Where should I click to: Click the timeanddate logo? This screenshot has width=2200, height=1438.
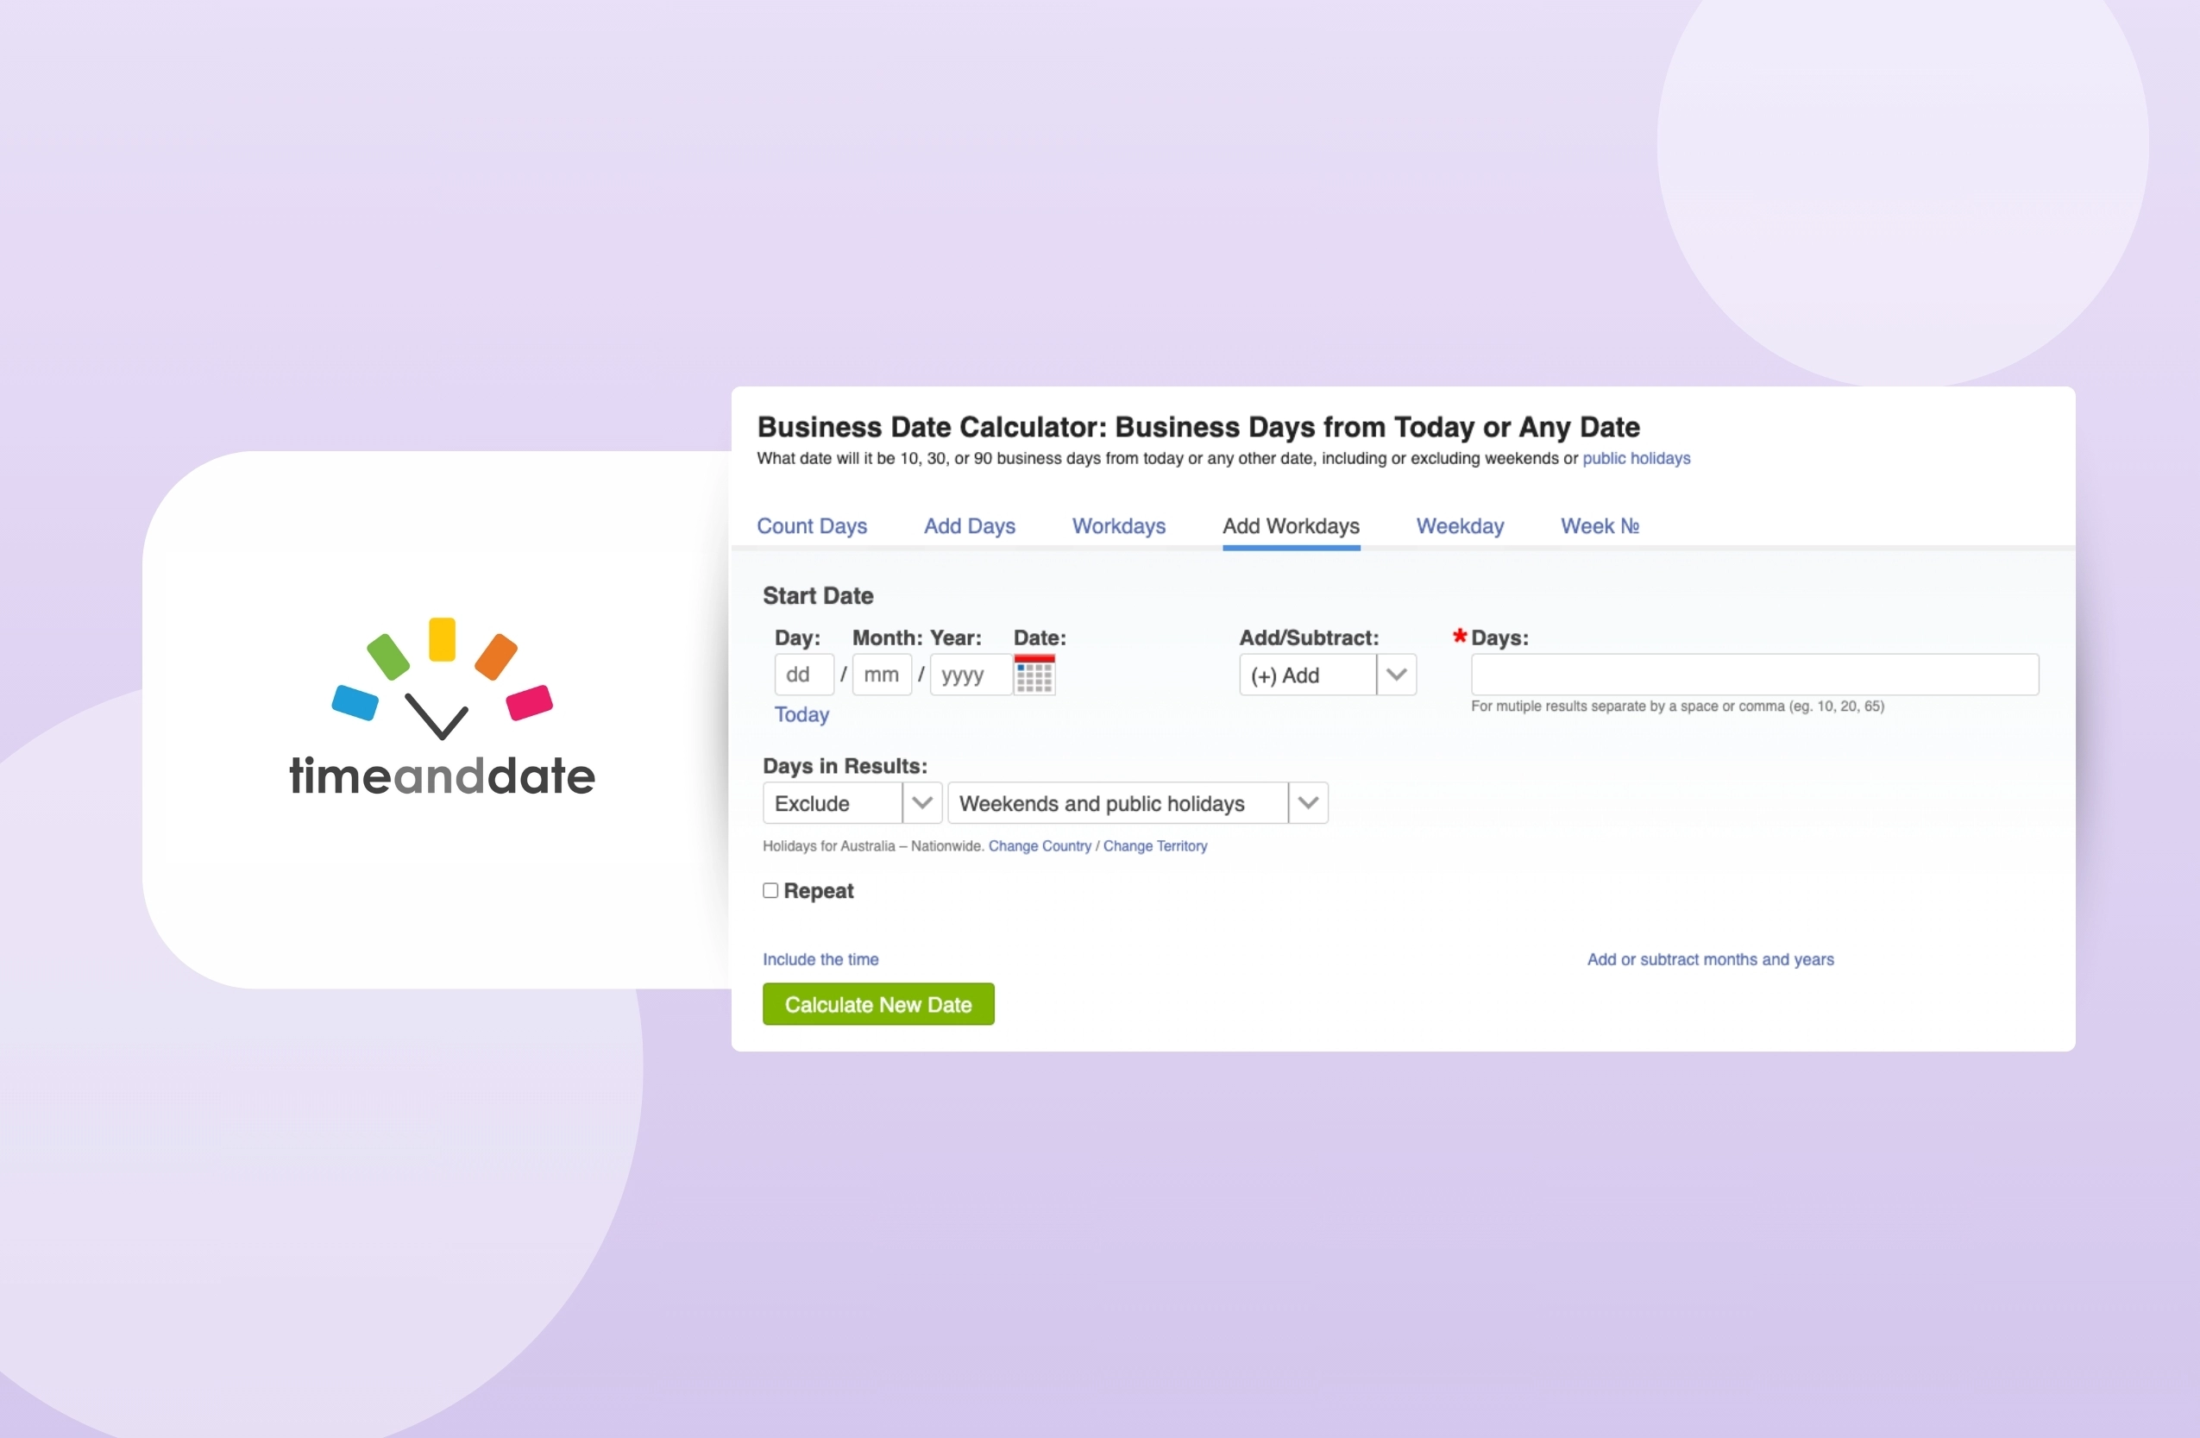click(442, 707)
